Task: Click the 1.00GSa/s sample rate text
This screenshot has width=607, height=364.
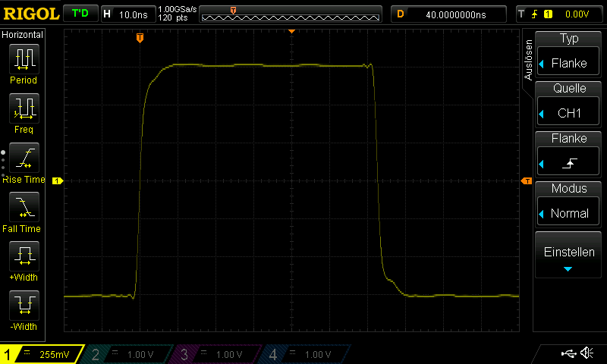Action: point(178,9)
